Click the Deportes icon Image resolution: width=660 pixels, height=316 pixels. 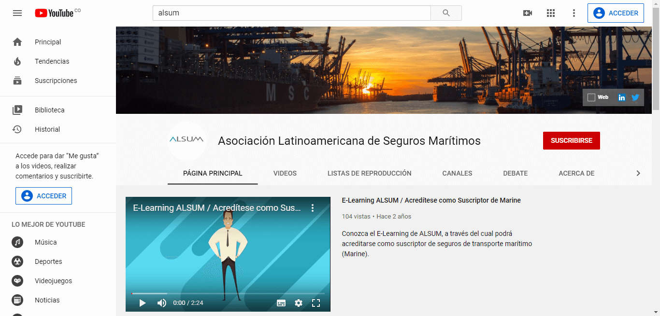click(x=17, y=261)
